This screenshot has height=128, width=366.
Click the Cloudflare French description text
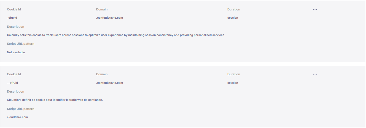(x=55, y=100)
